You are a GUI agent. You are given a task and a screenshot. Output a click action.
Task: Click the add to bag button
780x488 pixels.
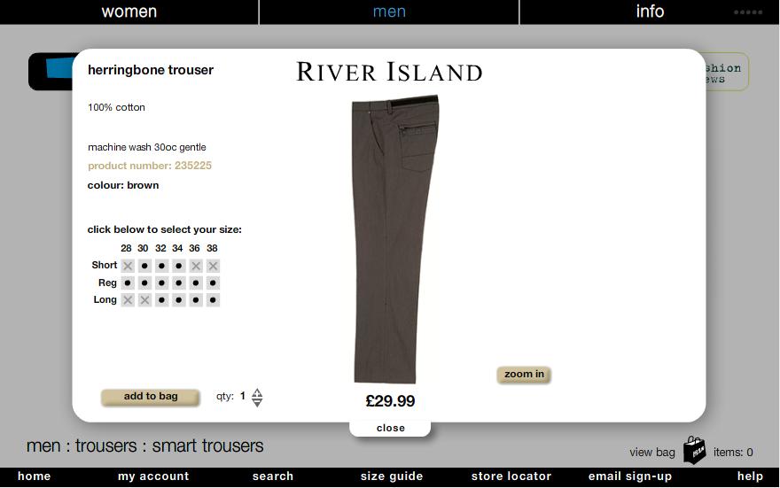tap(150, 397)
